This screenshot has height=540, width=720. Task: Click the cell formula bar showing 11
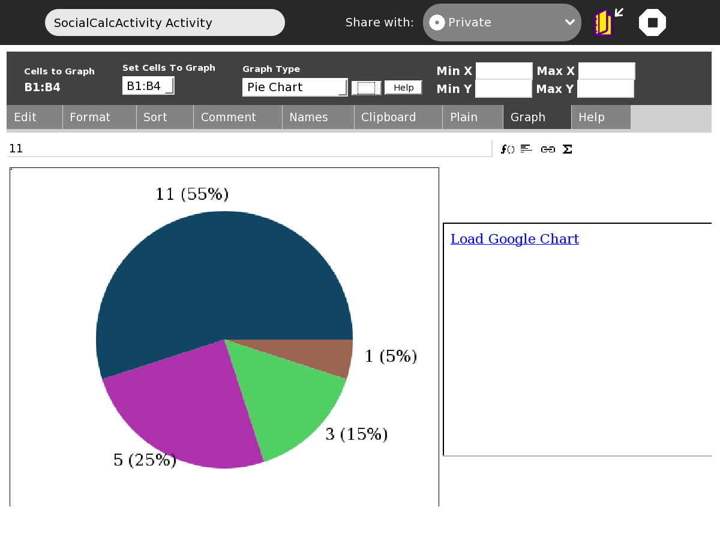[249, 148]
